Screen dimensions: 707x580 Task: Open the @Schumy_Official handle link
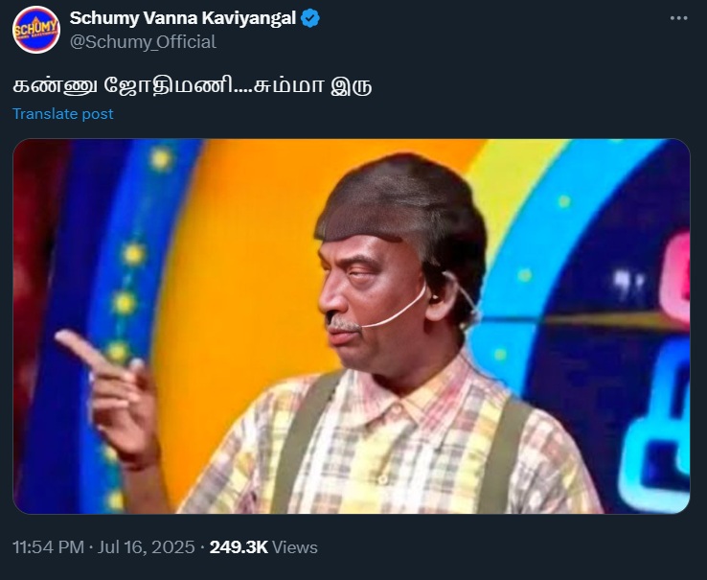pos(143,41)
